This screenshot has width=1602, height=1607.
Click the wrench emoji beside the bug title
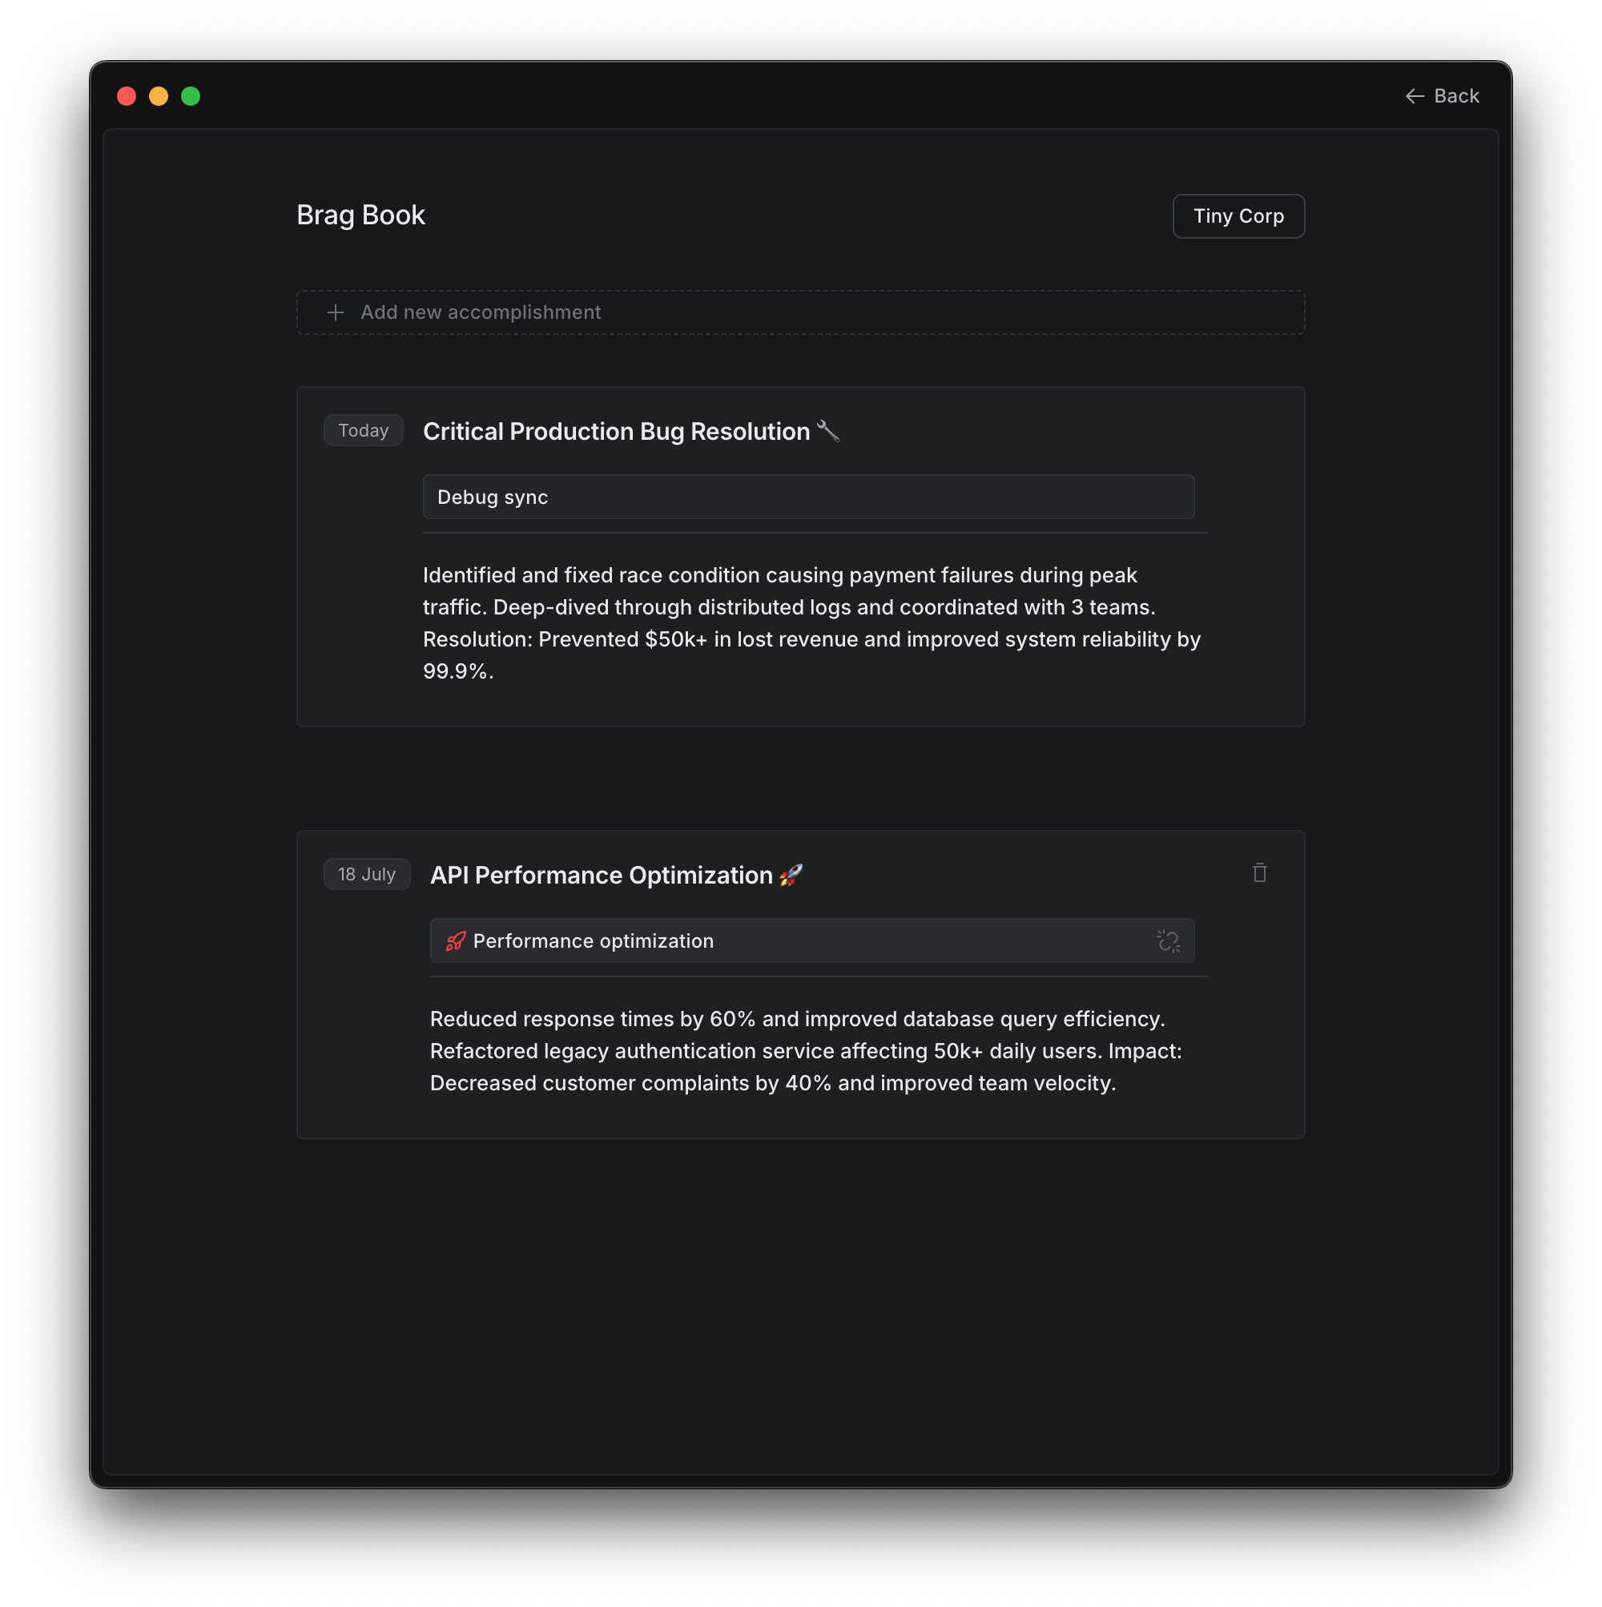coord(827,431)
